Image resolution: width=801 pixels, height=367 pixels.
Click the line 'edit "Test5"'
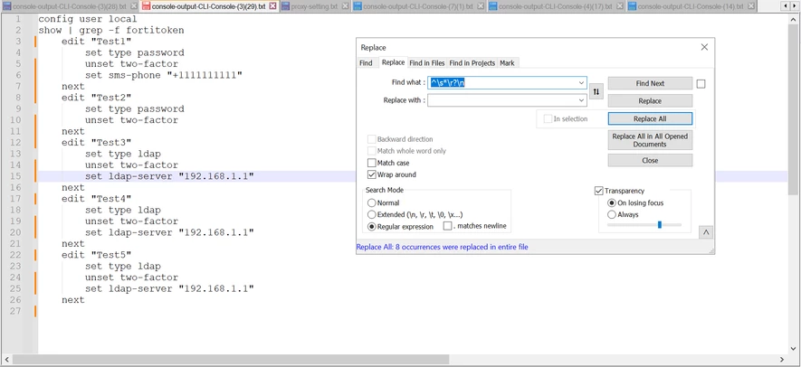[x=97, y=255]
